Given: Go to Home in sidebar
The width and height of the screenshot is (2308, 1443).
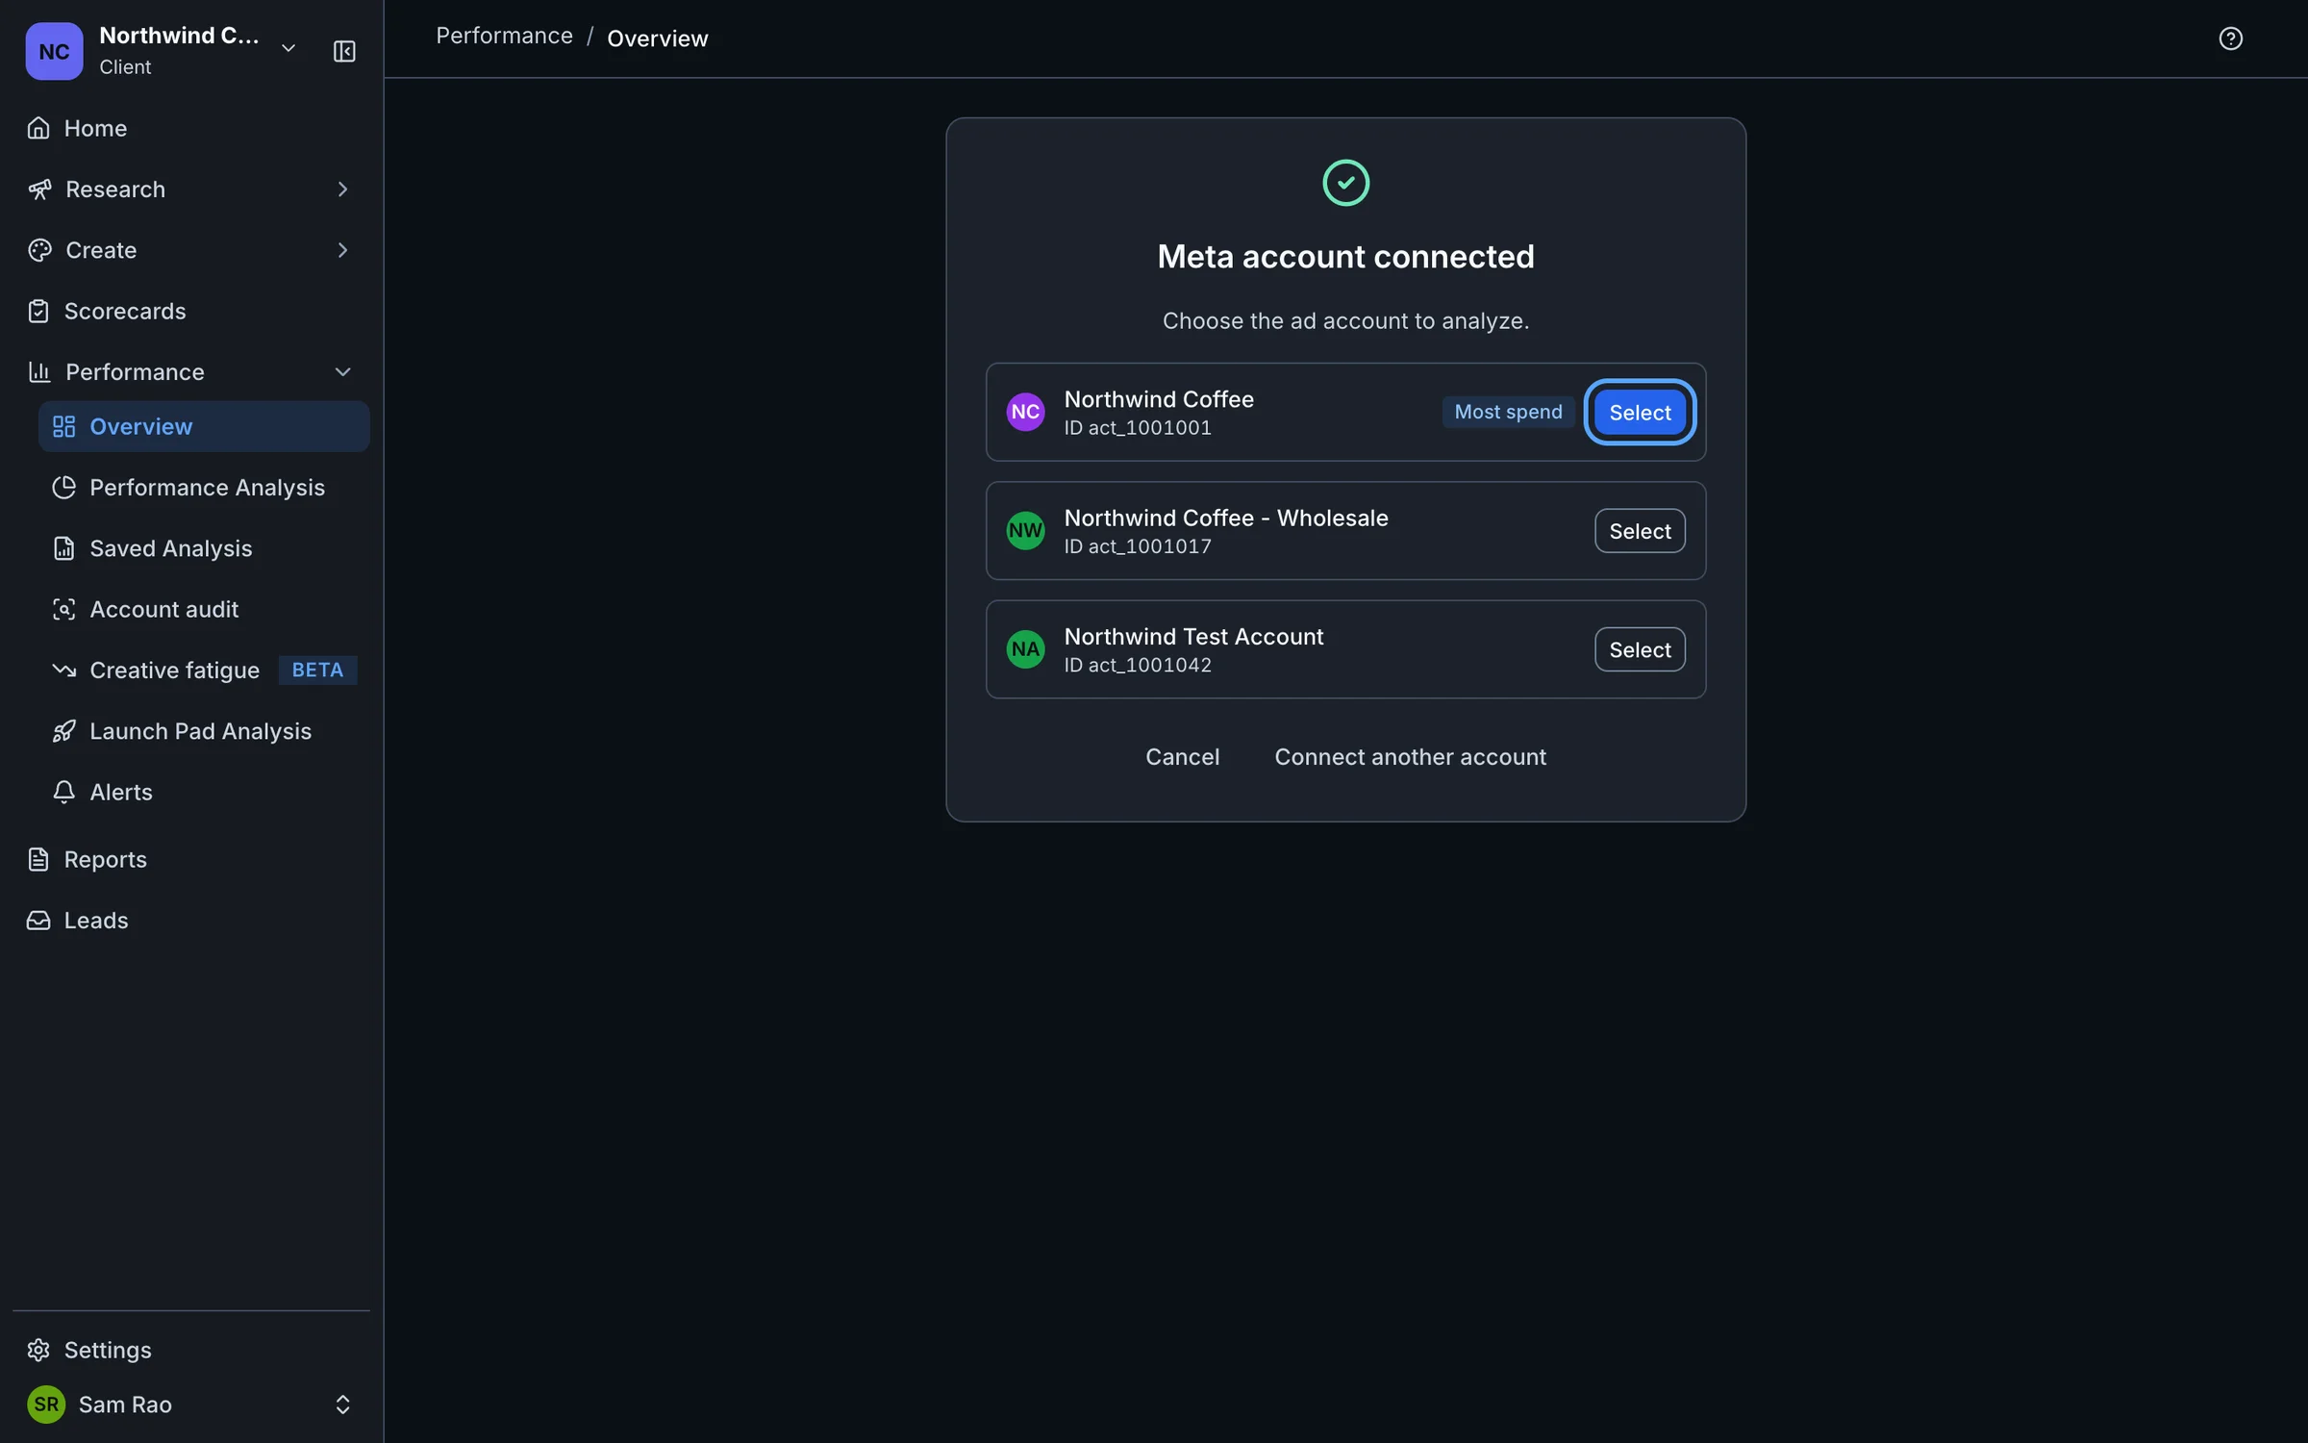Looking at the screenshot, I should pos(190,128).
